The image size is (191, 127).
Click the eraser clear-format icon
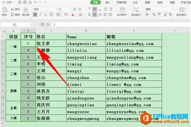[80, 15]
